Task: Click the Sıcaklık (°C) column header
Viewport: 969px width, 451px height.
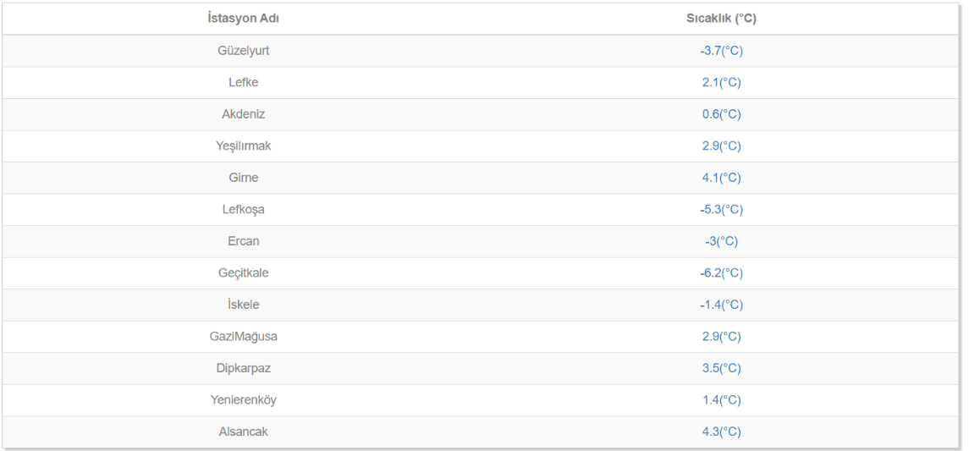Action: pos(721,19)
